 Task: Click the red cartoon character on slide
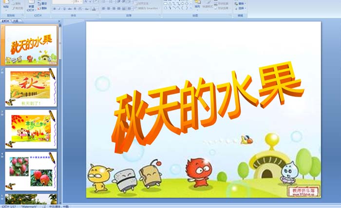198,172
